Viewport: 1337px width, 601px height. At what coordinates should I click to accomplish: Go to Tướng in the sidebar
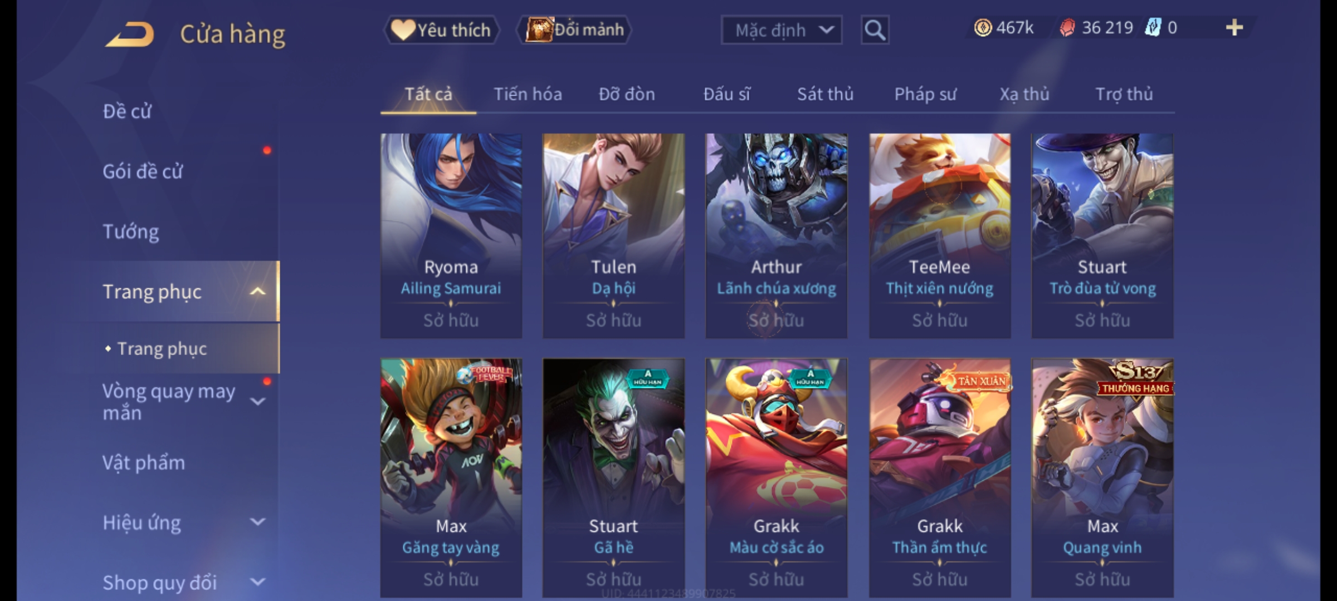[x=131, y=231]
